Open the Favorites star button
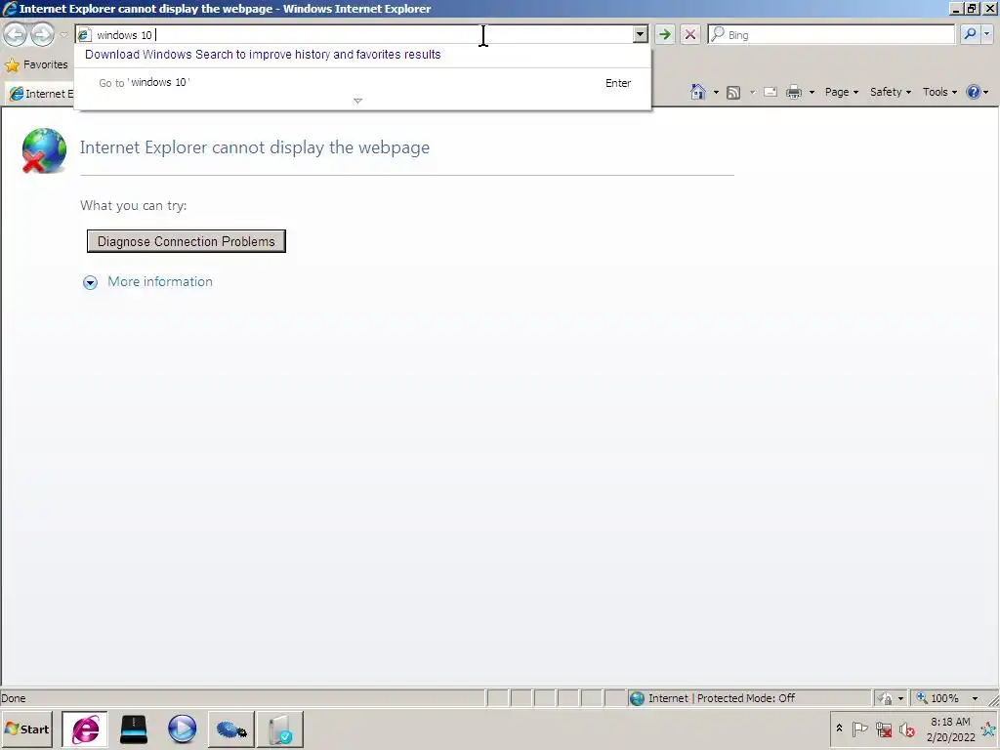The height and width of the screenshot is (750, 1000). (36, 64)
